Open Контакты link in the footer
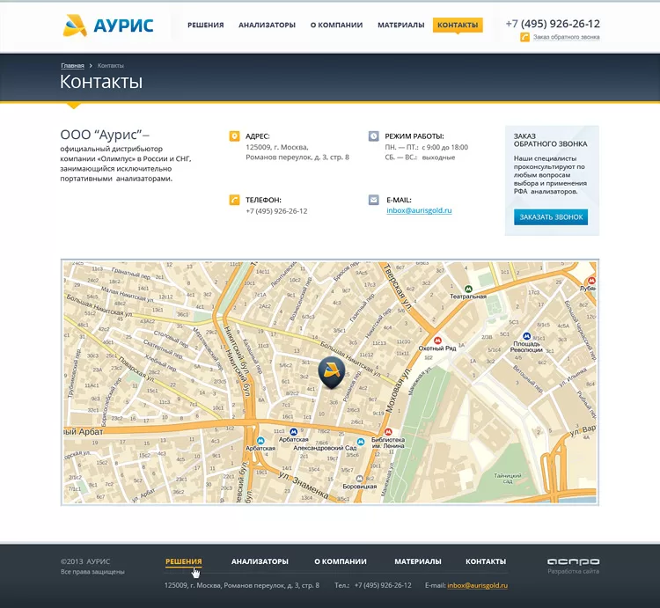This screenshot has height=608, width=660. (485, 561)
